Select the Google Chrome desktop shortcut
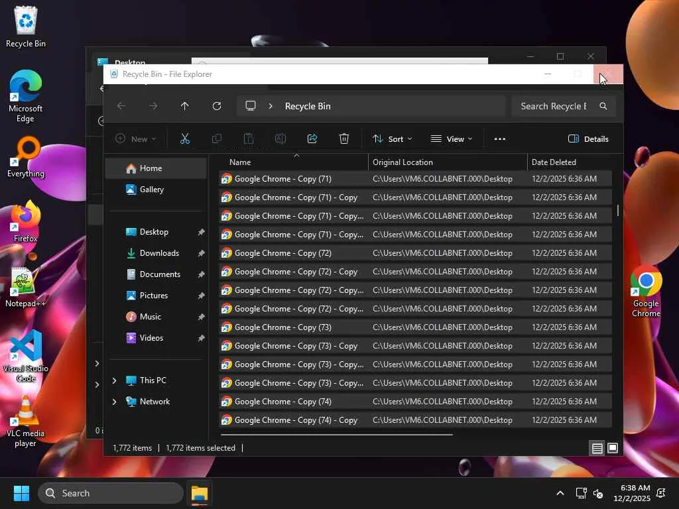Image resolution: width=679 pixels, height=509 pixels. 646,291
